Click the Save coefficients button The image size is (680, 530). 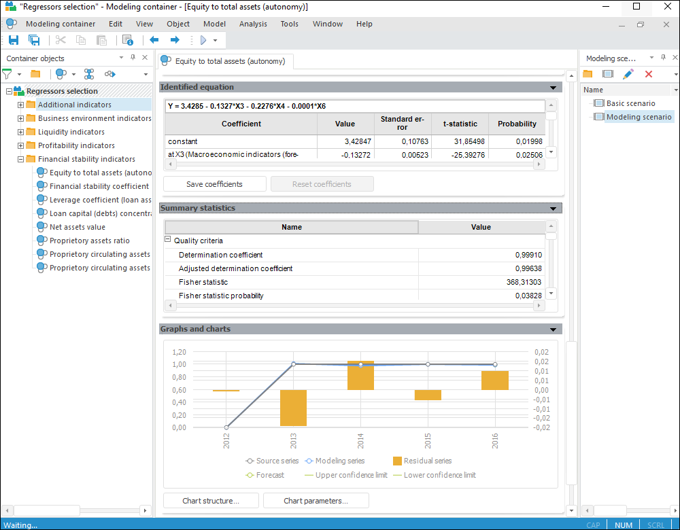[x=214, y=184]
